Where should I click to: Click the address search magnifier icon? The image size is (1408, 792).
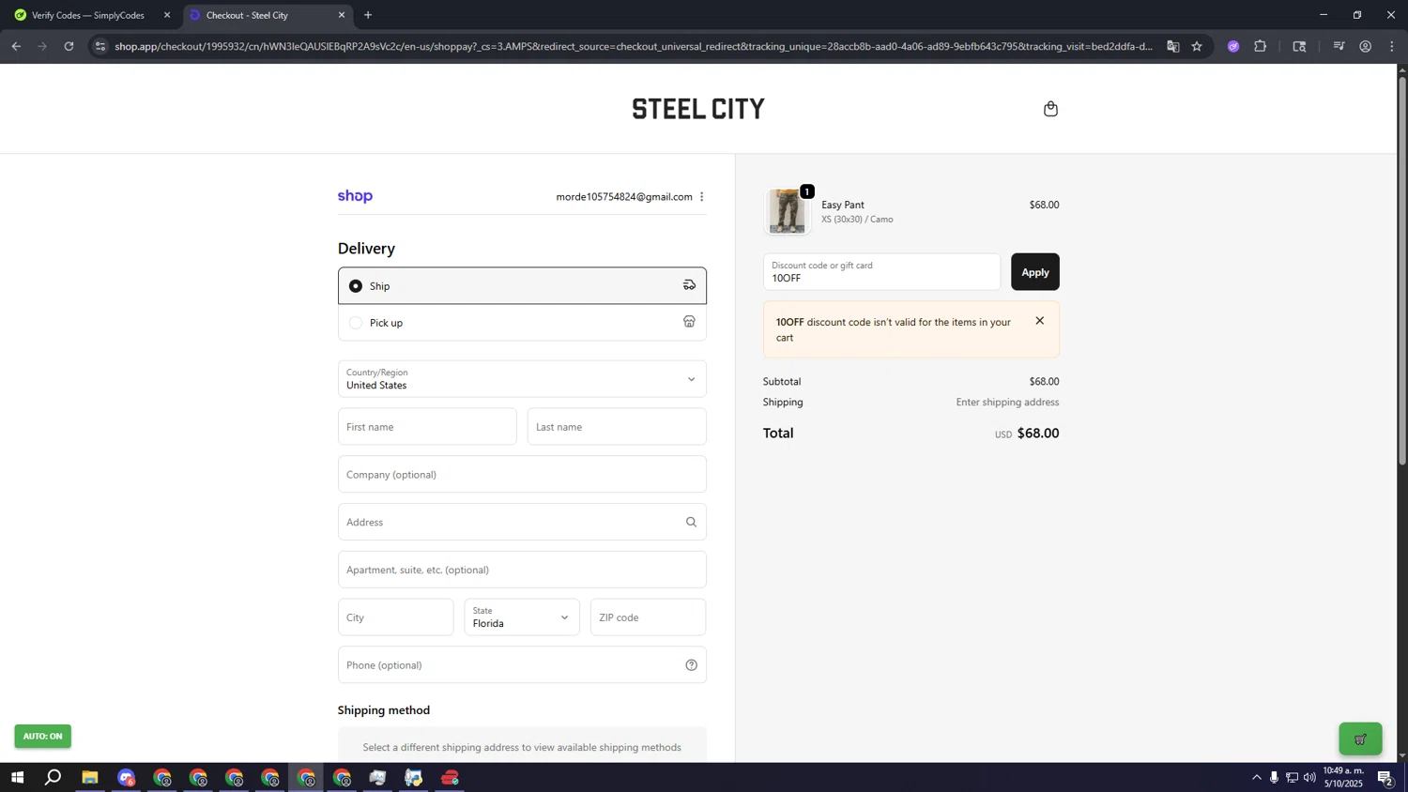691,522
